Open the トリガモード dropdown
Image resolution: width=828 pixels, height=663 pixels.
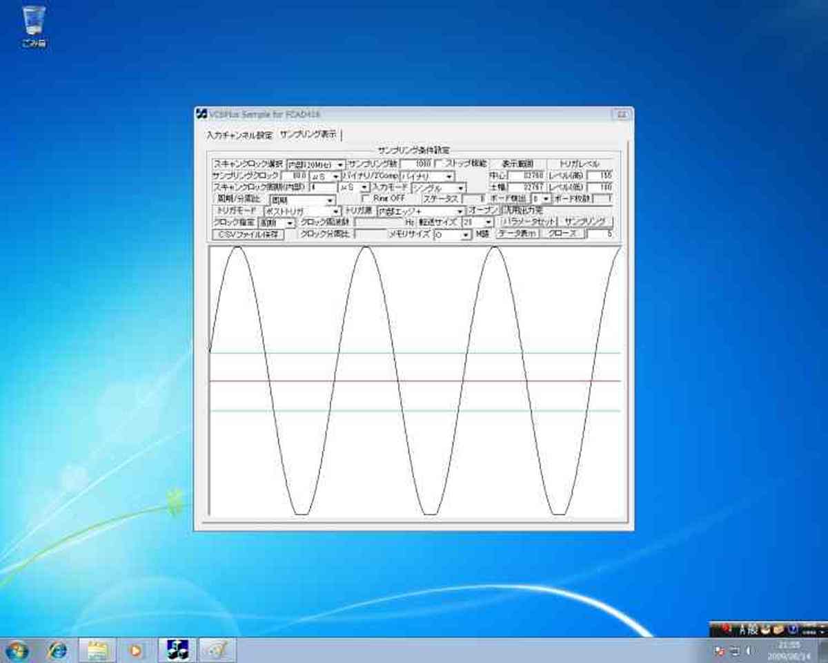click(x=302, y=211)
